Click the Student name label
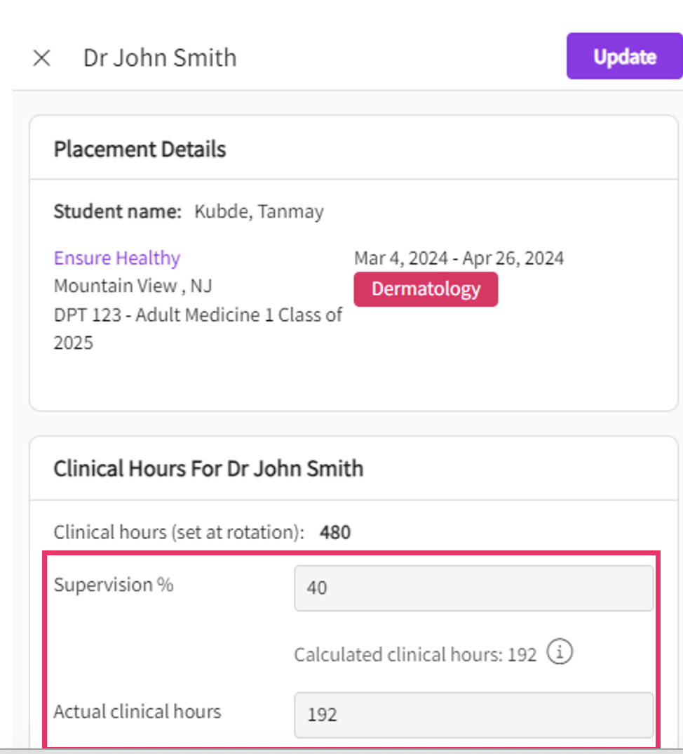Screen dimensions: 683x754 coord(117,212)
